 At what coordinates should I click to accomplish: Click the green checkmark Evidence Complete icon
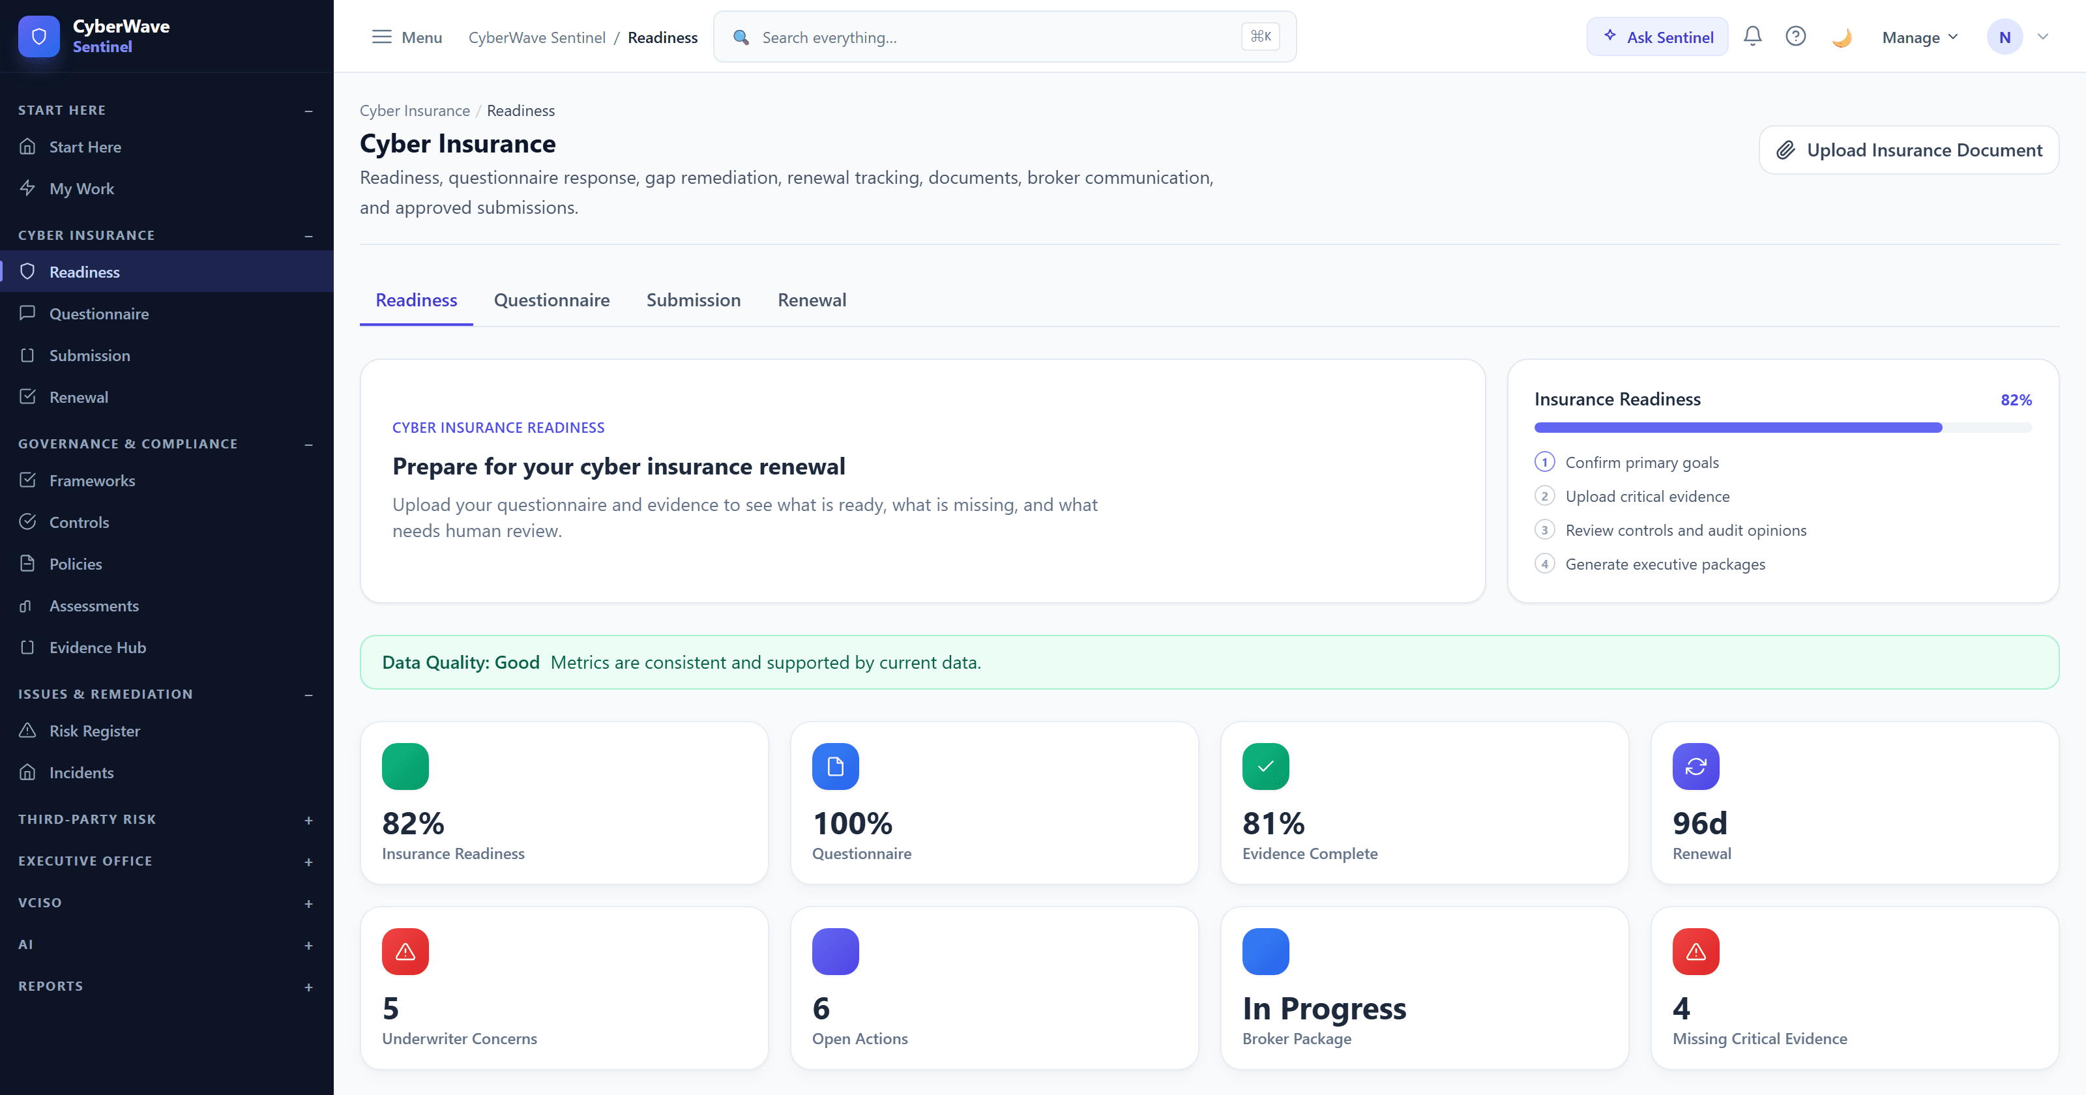(x=1266, y=766)
